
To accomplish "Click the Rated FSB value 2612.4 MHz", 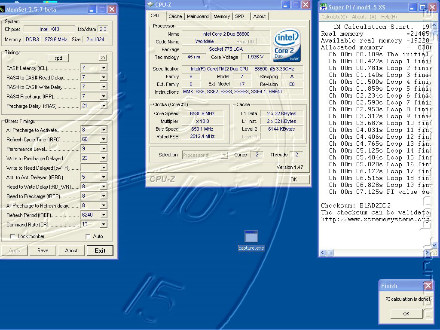I will coord(202,136).
